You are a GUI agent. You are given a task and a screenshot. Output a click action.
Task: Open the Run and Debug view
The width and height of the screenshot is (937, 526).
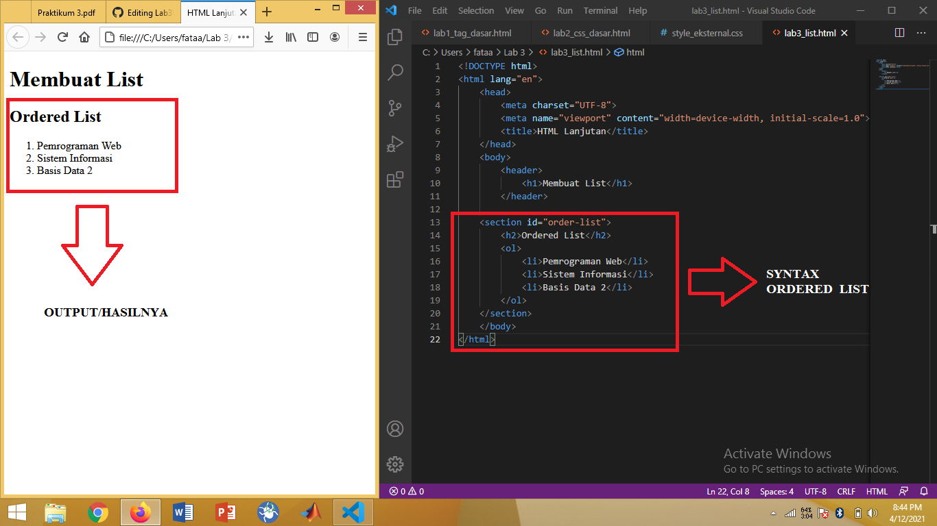point(395,144)
